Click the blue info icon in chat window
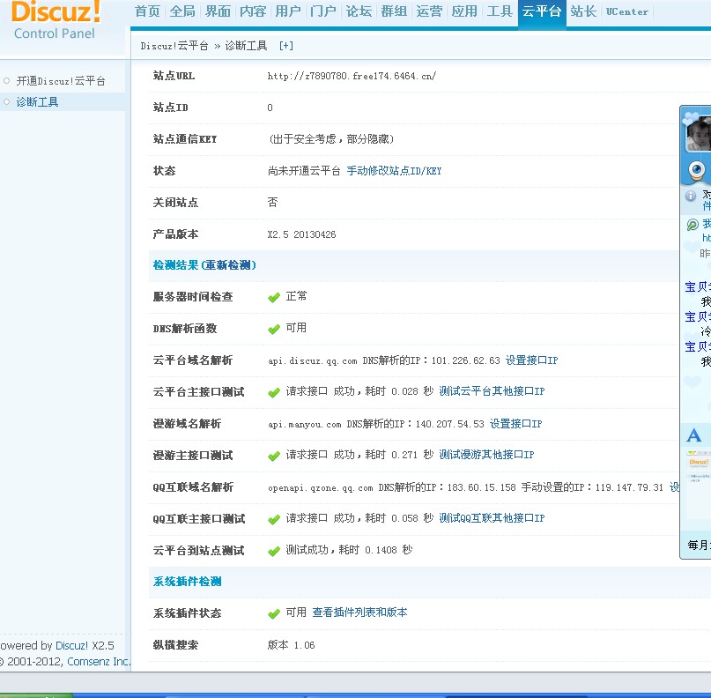Image resolution: width=711 pixels, height=698 pixels. [692, 196]
